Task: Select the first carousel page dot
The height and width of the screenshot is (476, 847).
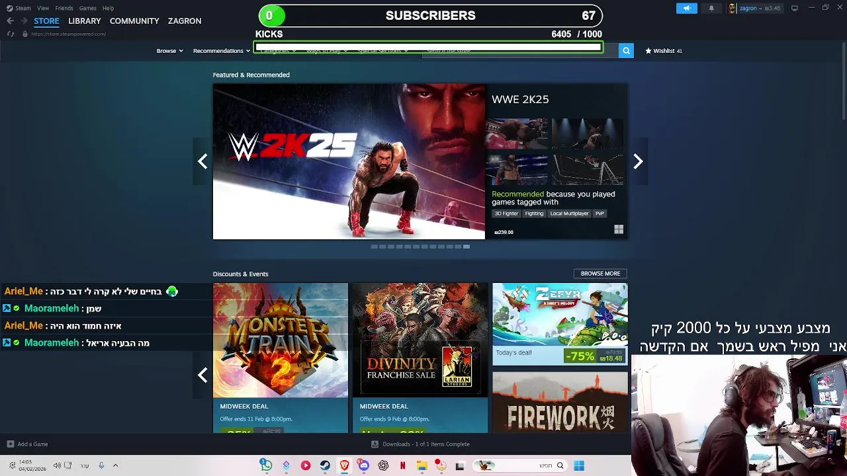Action: click(x=374, y=247)
